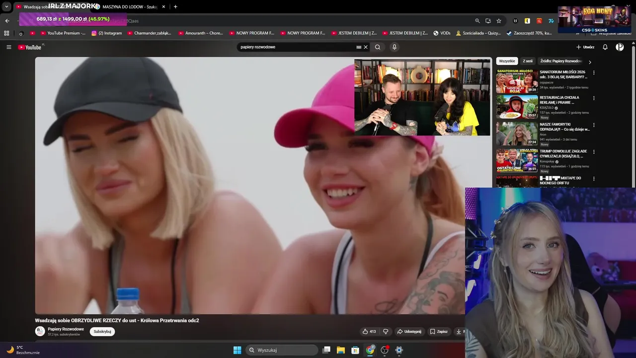Open options menu for MIXTAPE DO NOCNEGO DRIFTU
This screenshot has width=636, height=358.
(594, 179)
